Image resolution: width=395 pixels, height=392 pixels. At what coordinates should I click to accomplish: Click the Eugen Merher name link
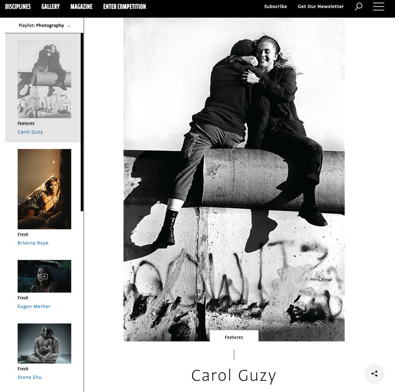pos(34,306)
